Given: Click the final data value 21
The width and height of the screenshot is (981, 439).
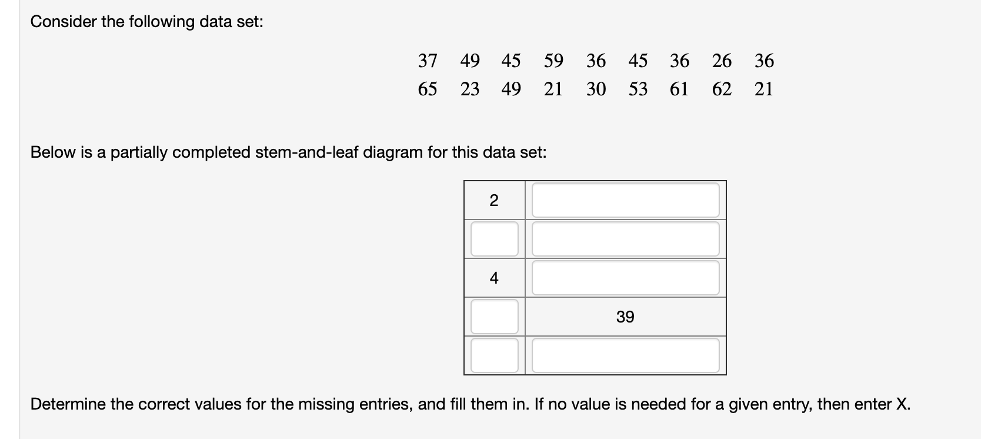Looking at the screenshot, I should point(763,89).
